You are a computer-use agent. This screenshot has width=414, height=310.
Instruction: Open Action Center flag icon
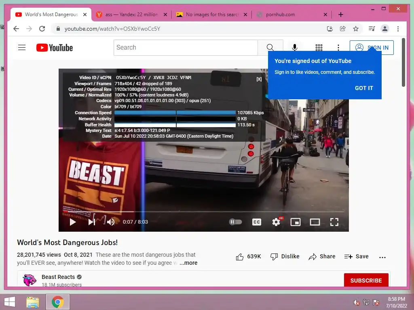click(376, 302)
